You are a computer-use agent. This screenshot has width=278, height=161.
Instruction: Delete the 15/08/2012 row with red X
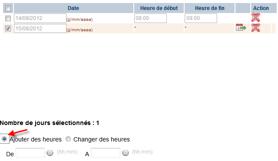click(255, 28)
